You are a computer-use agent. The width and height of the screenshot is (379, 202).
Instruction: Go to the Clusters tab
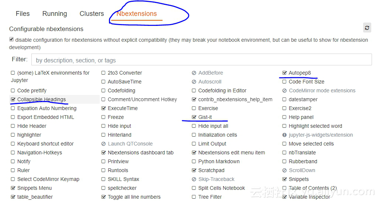coord(92,14)
